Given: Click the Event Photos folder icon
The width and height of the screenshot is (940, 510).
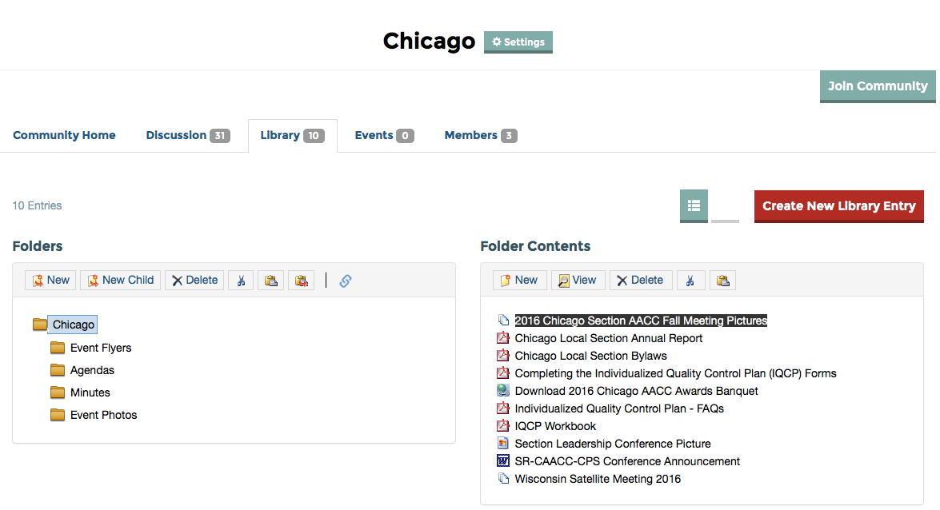Looking at the screenshot, I should click(x=58, y=415).
